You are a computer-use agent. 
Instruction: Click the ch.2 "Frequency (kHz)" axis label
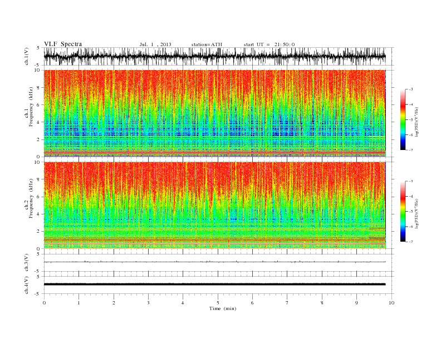[31, 198]
